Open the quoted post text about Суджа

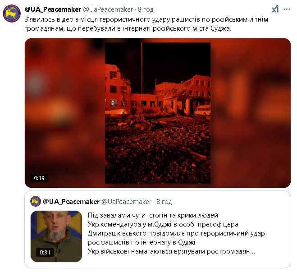click(176, 233)
